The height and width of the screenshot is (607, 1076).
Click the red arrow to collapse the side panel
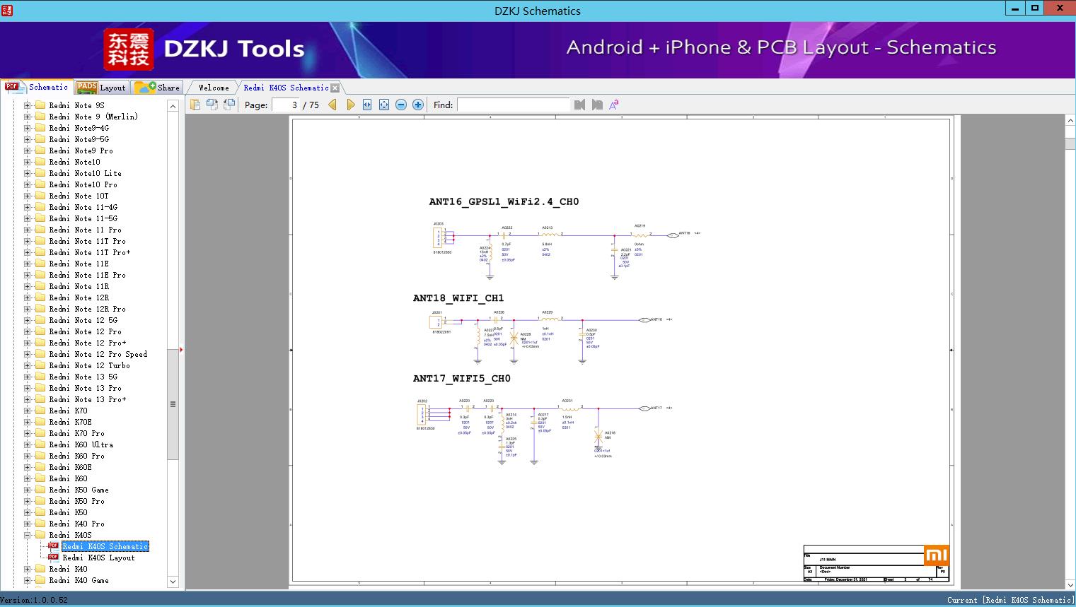[x=182, y=350]
